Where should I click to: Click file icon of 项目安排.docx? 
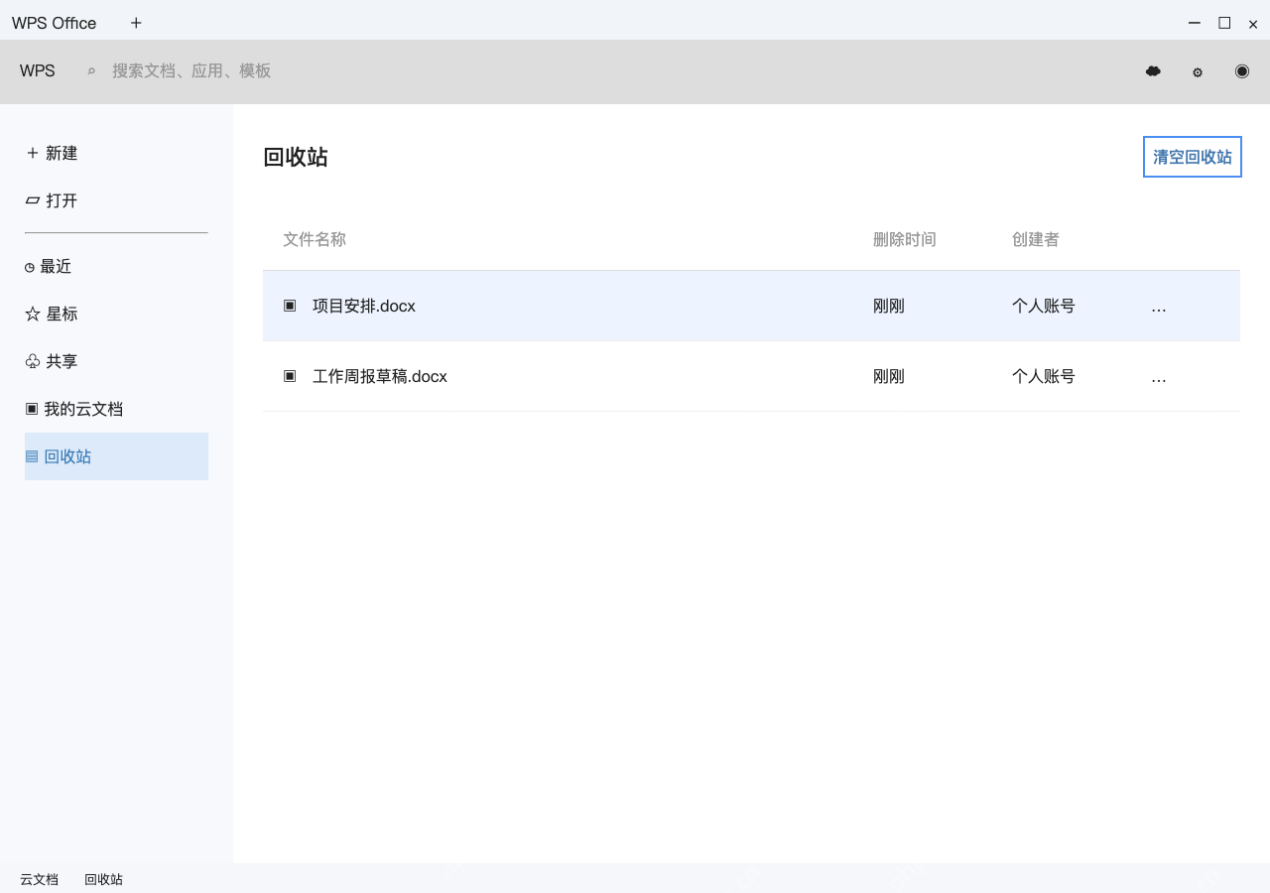coord(290,306)
